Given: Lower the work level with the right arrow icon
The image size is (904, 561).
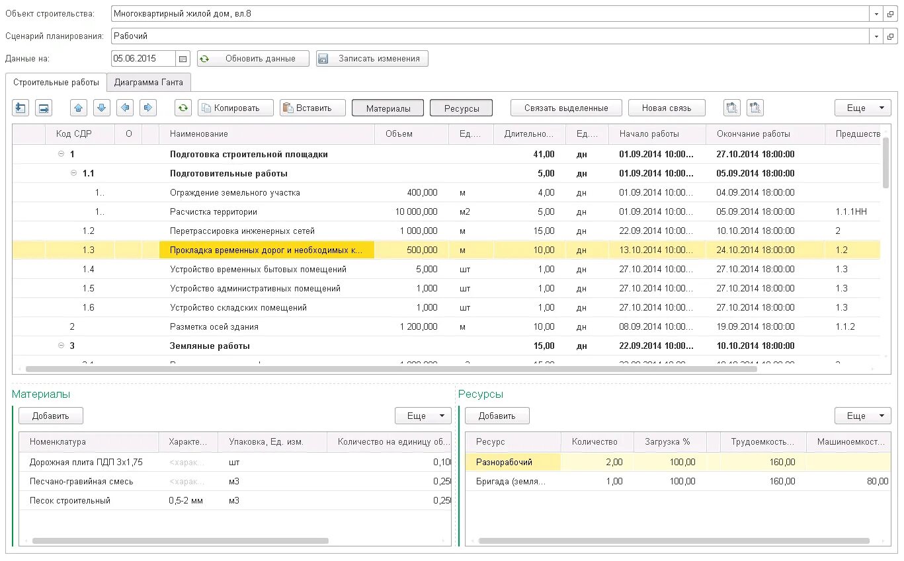Looking at the screenshot, I should pyautogui.click(x=147, y=108).
